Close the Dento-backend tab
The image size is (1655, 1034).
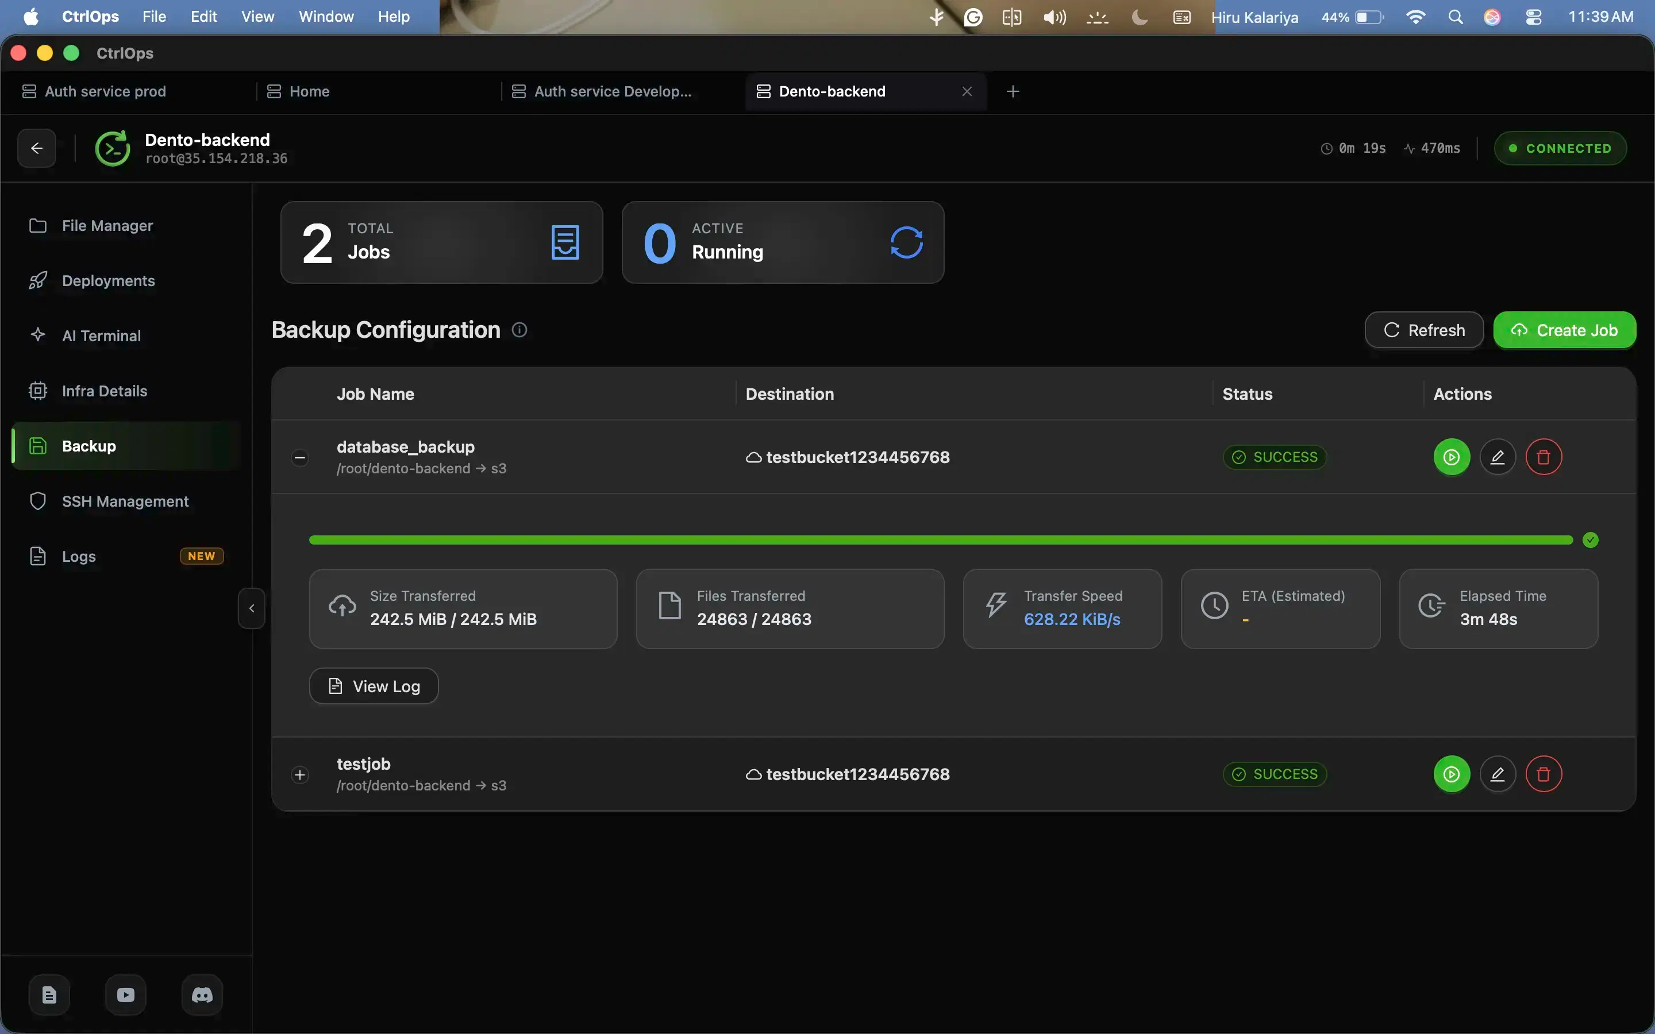click(967, 92)
